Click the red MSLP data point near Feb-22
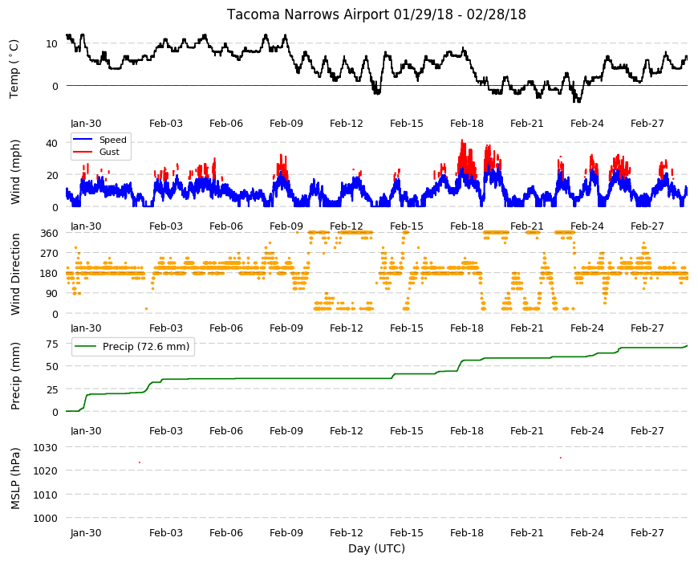 coord(561,458)
